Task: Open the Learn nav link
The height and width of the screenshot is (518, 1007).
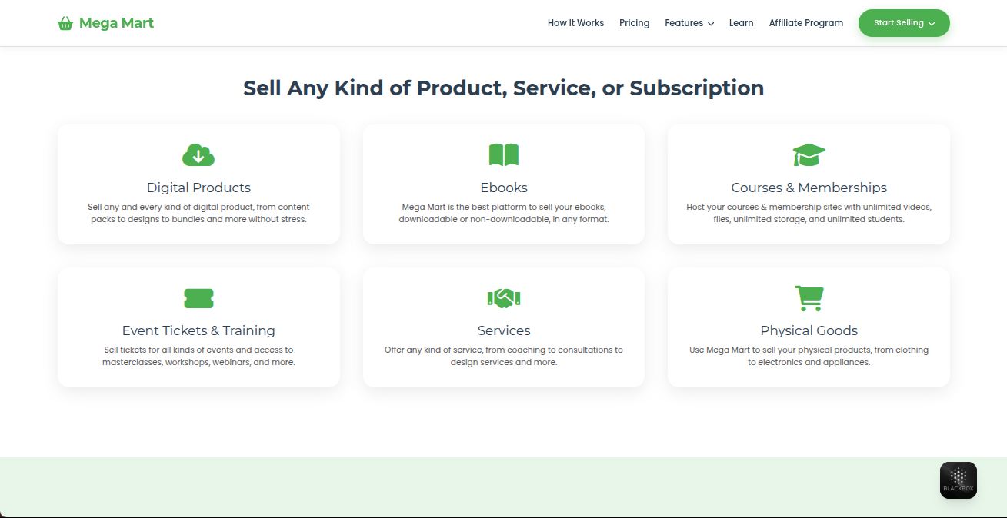Action: [x=742, y=23]
